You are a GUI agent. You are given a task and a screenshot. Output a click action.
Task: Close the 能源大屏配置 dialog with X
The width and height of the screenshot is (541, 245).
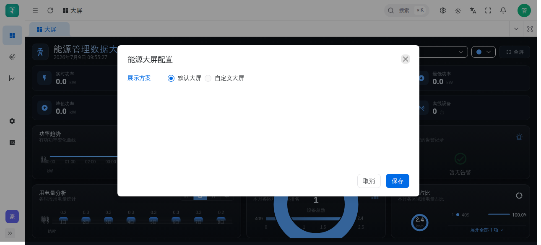406,59
